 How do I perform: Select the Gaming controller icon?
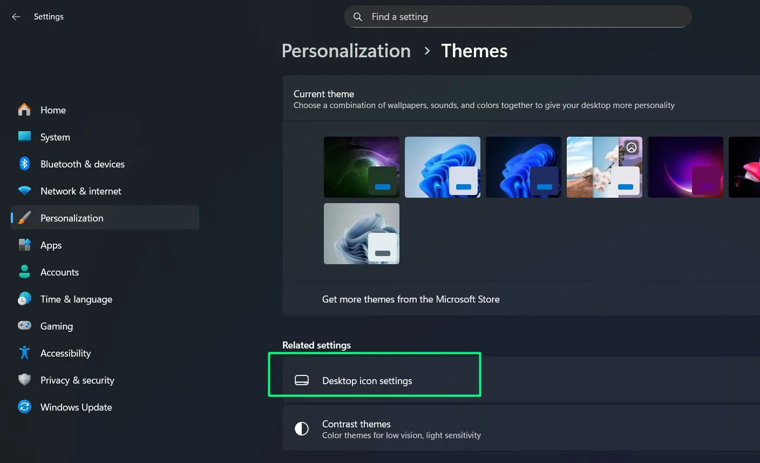[x=24, y=326]
